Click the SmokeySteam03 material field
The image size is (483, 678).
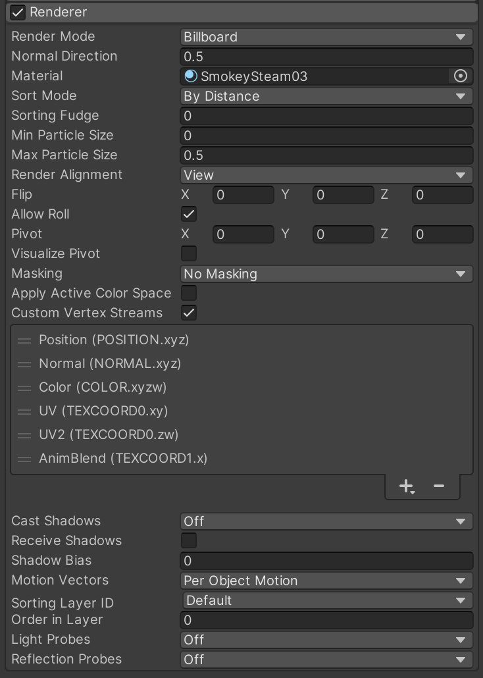[316, 76]
